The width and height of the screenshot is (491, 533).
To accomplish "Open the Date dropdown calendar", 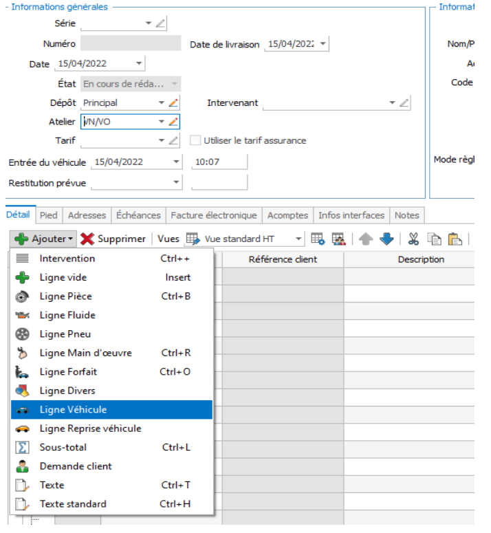I will coord(139,63).
